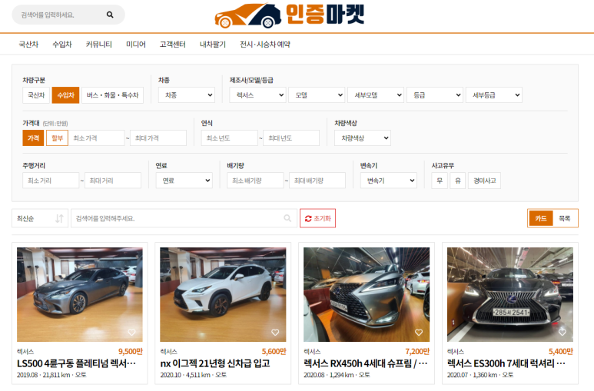Toggle the 할부 installment mode button
The image size is (594, 391).
57,138
